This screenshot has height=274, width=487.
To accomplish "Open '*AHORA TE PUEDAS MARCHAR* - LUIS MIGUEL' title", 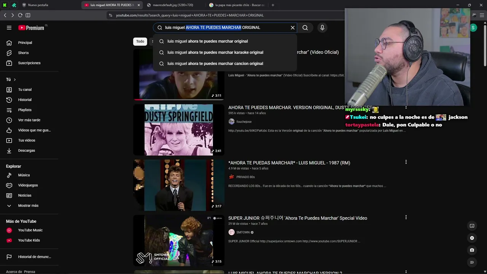I will pos(289,163).
